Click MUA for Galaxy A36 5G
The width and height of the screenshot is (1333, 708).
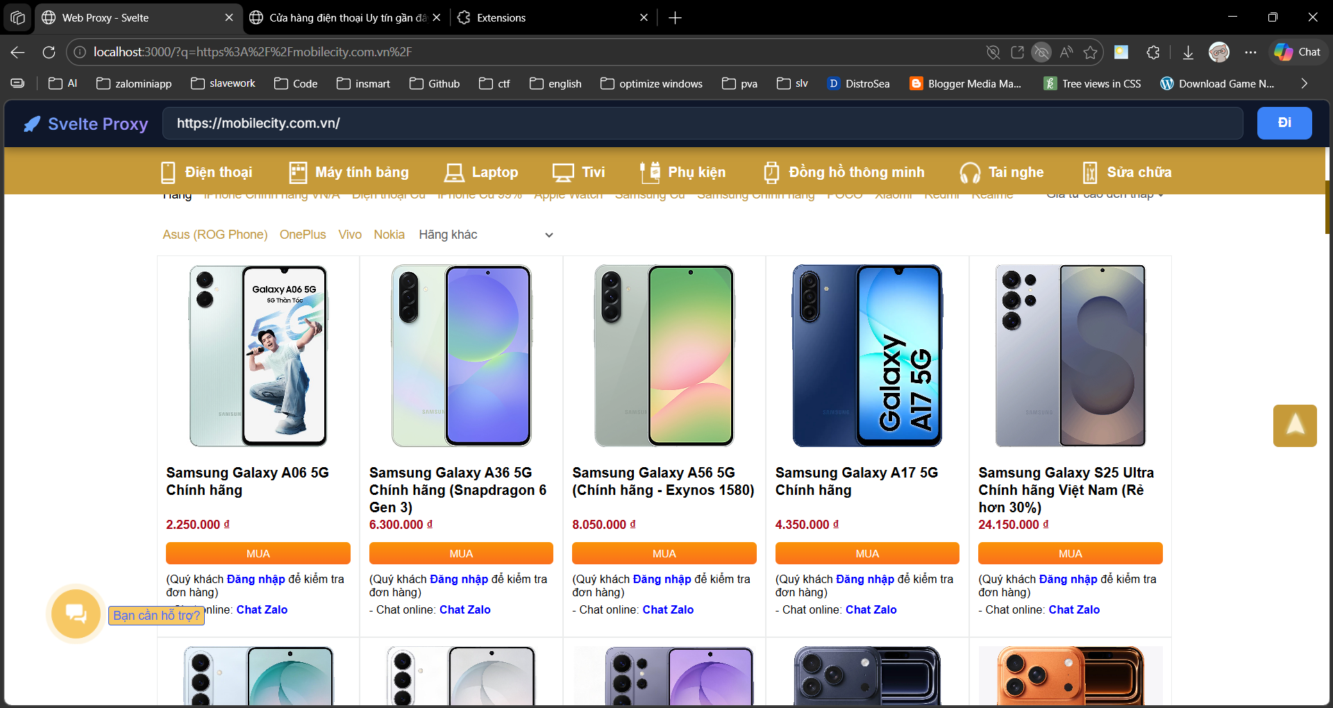pos(461,553)
